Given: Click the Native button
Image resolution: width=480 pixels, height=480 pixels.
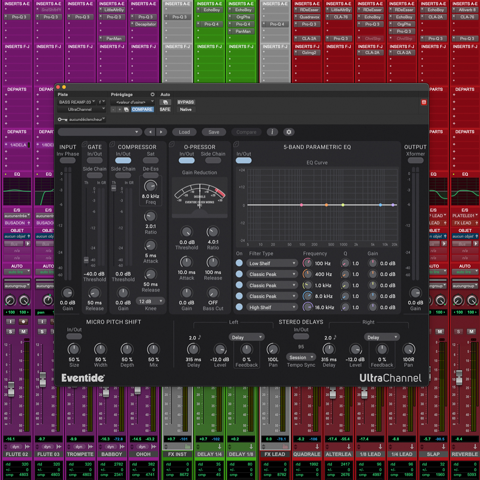Looking at the screenshot, I should tap(186, 110).
